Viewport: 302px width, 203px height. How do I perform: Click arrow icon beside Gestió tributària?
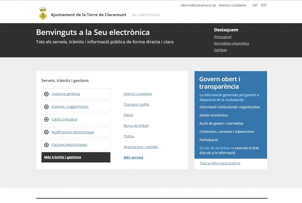(x=46, y=120)
